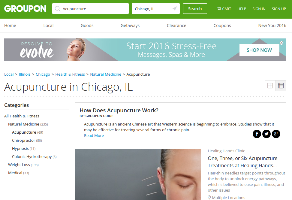This screenshot has width=292, height=200.
Task: Click the Natural Medicine breadcrumb link
Action: [x=106, y=74]
